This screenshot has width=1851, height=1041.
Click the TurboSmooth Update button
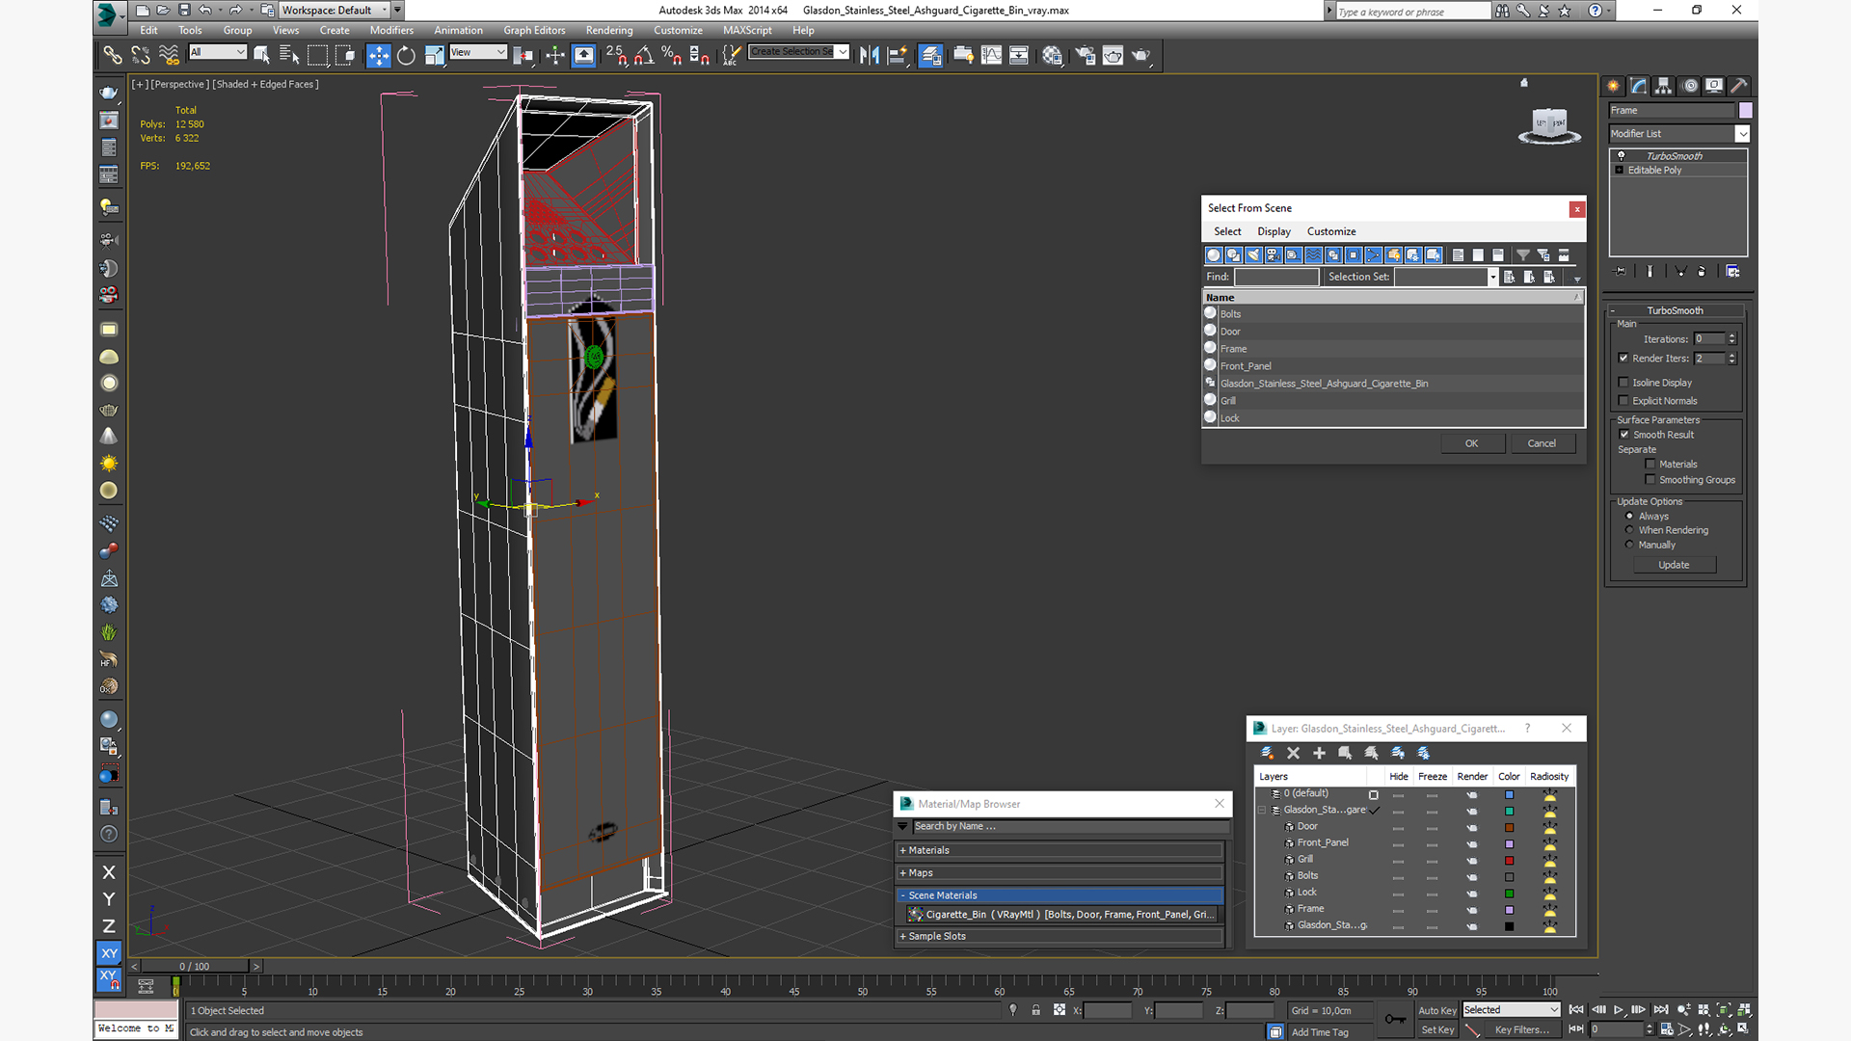point(1674,565)
